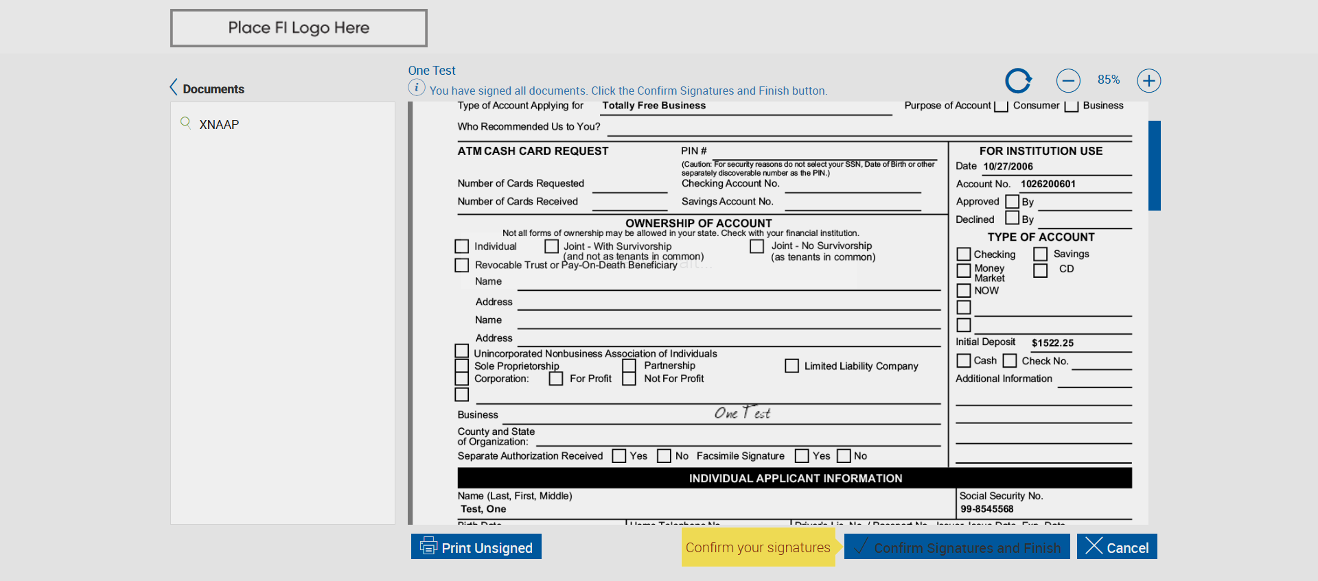Click the One Test signer name
This screenshot has width=1318, height=581.
pyautogui.click(x=432, y=70)
